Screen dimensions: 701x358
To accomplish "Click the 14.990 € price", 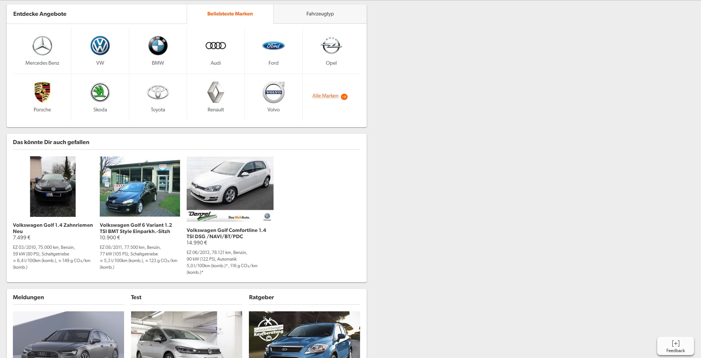I will 197,243.
